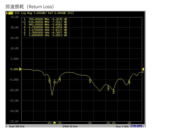Click the S22 Log Mag trace header
Image resolution: width=174 pixels, height=140 pixels.
click(40, 13)
